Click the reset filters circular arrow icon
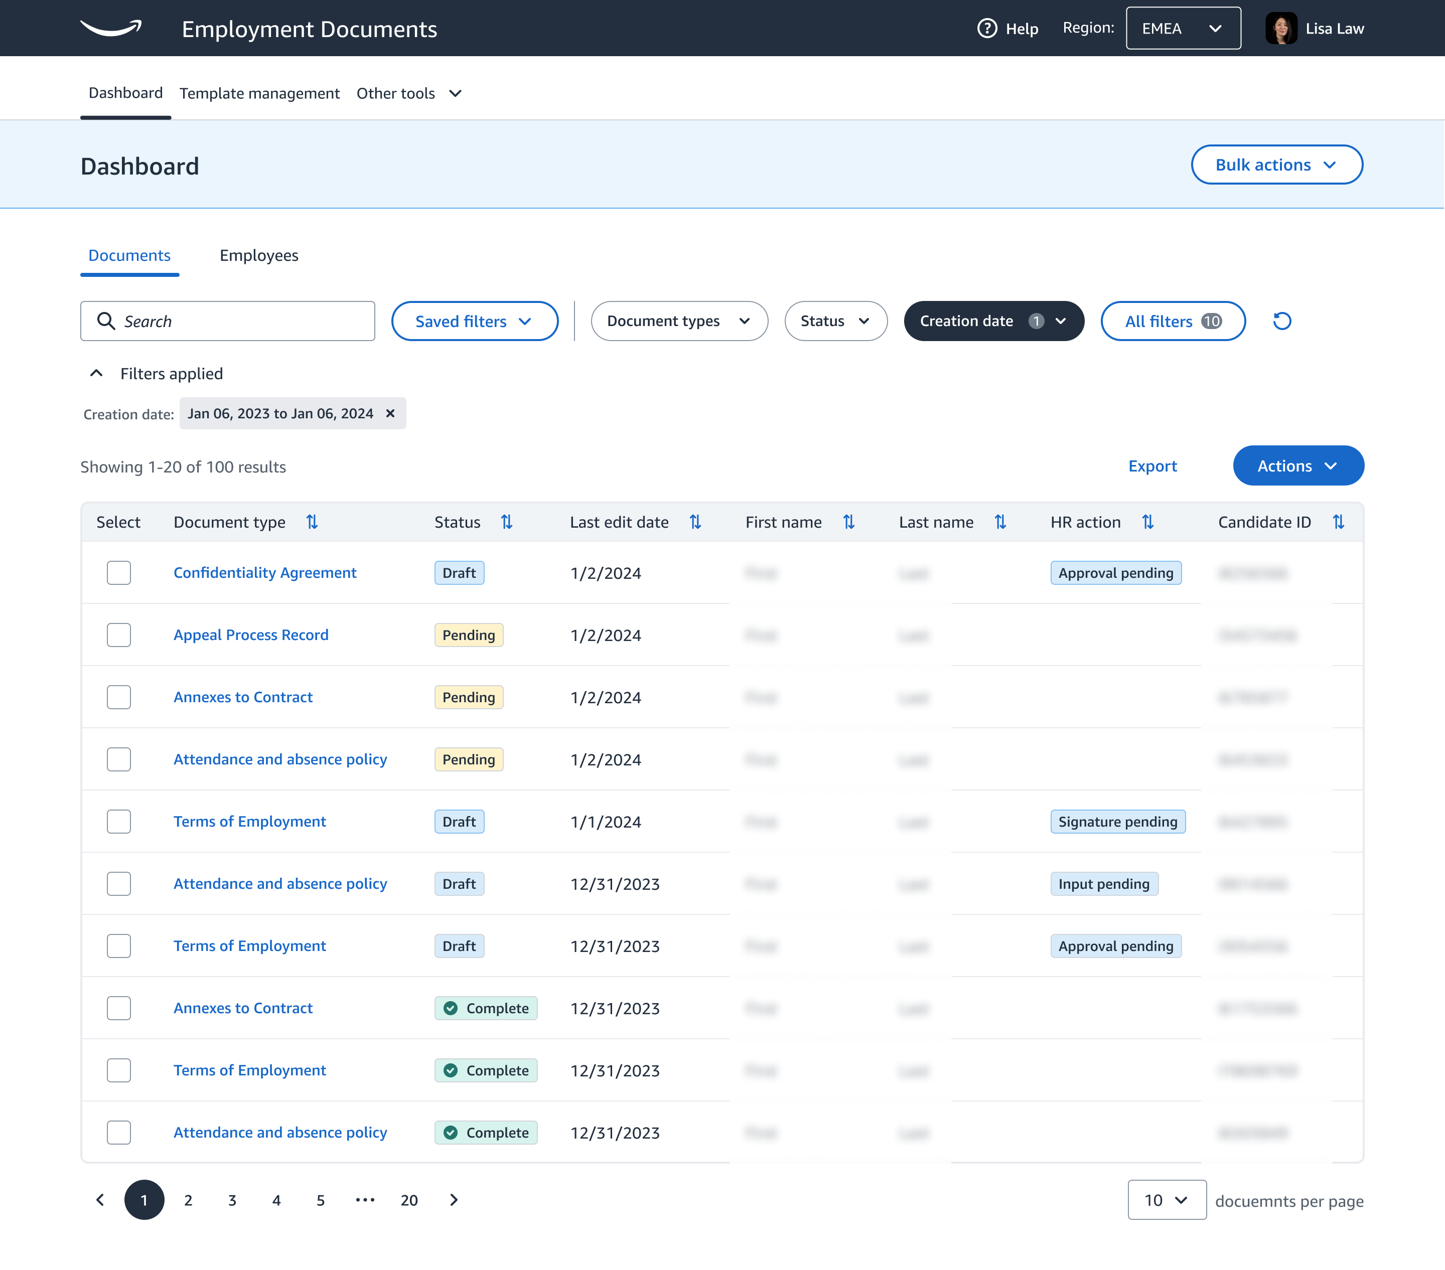The image size is (1445, 1270). 1282,321
